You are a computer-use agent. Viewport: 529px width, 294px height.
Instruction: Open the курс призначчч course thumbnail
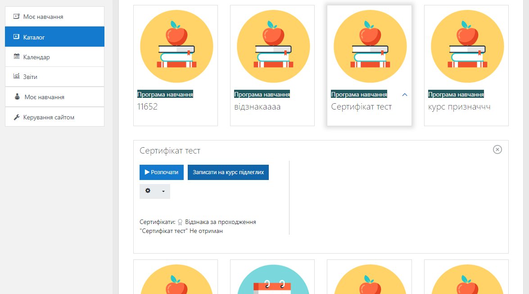click(x=467, y=46)
